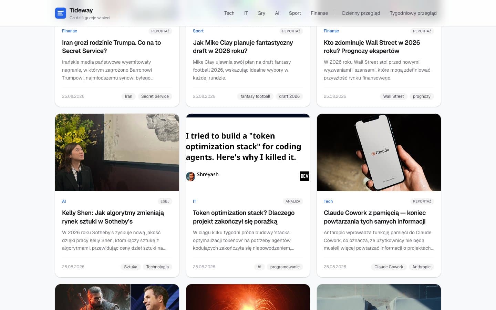Click the REPORTAŻ badge on the Iran article
The width and height of the screenshot is (496, 310).
click(161, 31)
